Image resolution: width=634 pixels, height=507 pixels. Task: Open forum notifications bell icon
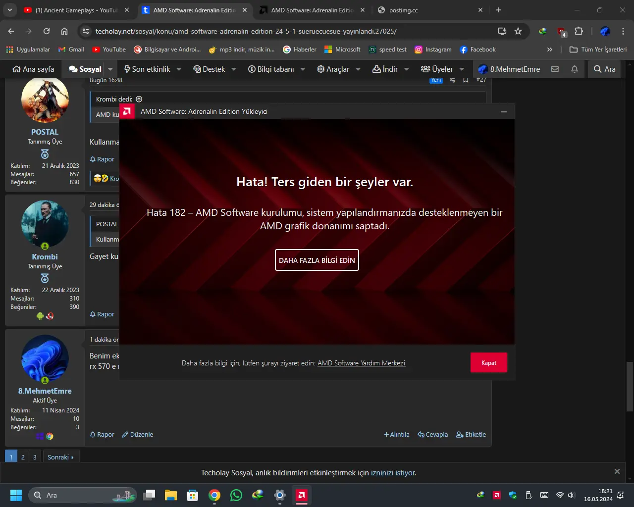[575, 69]
